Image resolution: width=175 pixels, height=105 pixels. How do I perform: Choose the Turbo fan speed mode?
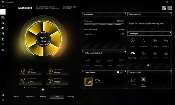point(109,63)
